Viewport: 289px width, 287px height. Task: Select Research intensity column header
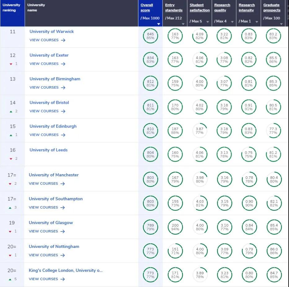point(247,8)
